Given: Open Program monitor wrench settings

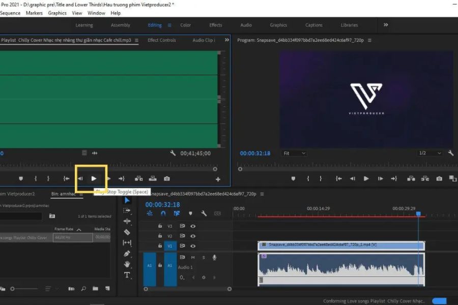Looking at the screenshot, I should coord(450,153).
